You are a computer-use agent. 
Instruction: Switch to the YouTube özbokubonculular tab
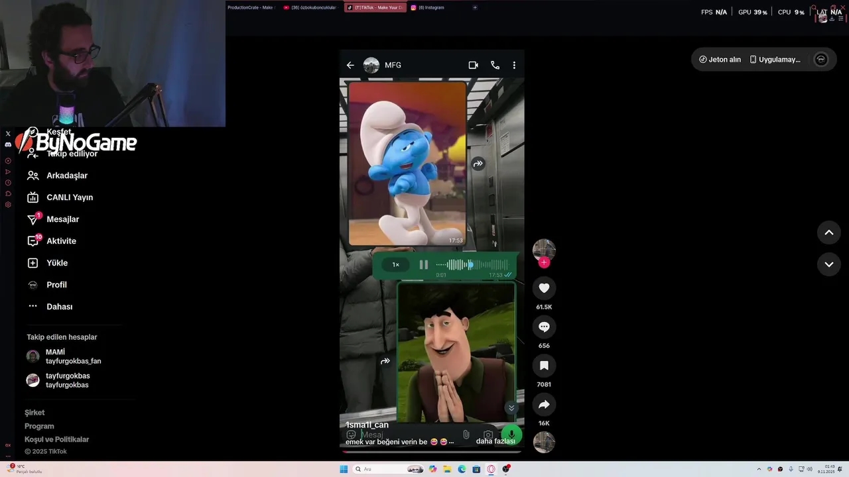pyautogui.click(x=310, y=7)
